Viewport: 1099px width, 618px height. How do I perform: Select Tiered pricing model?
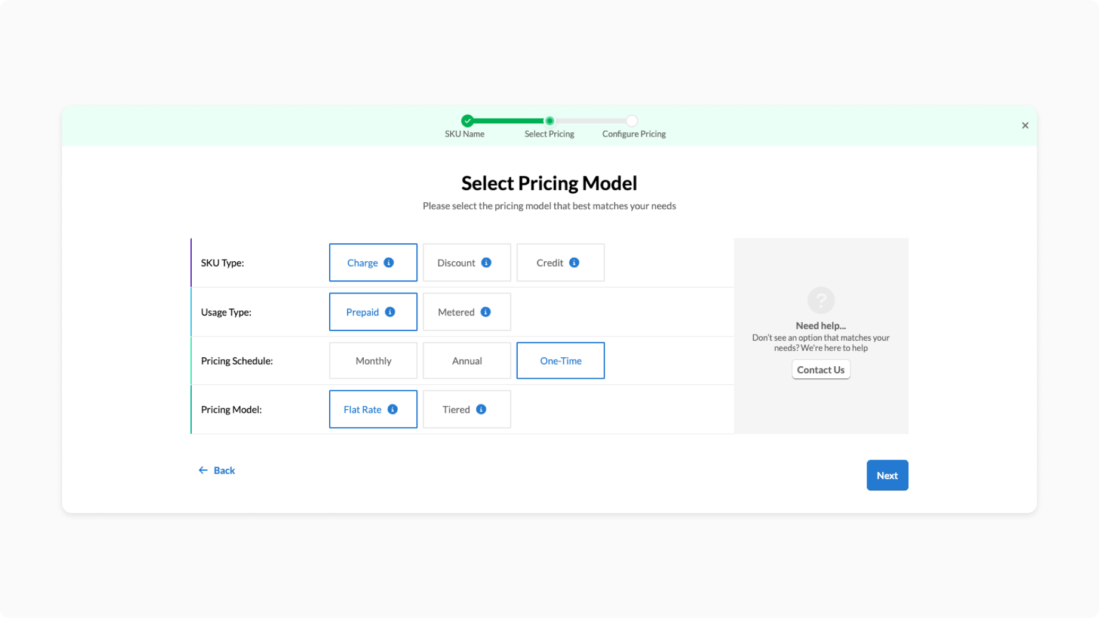click(457, 410)
